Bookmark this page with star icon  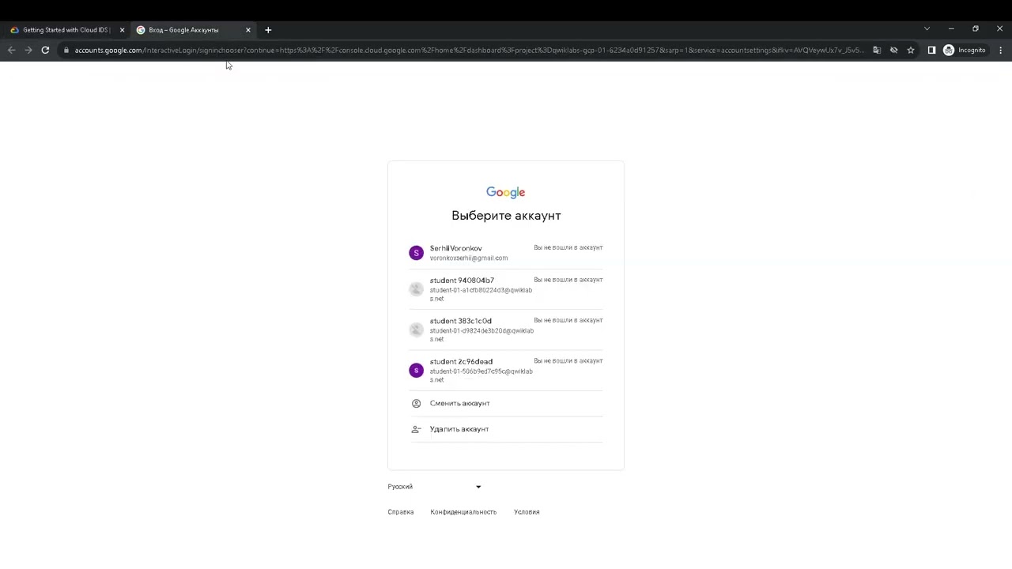tap(911, 50)
